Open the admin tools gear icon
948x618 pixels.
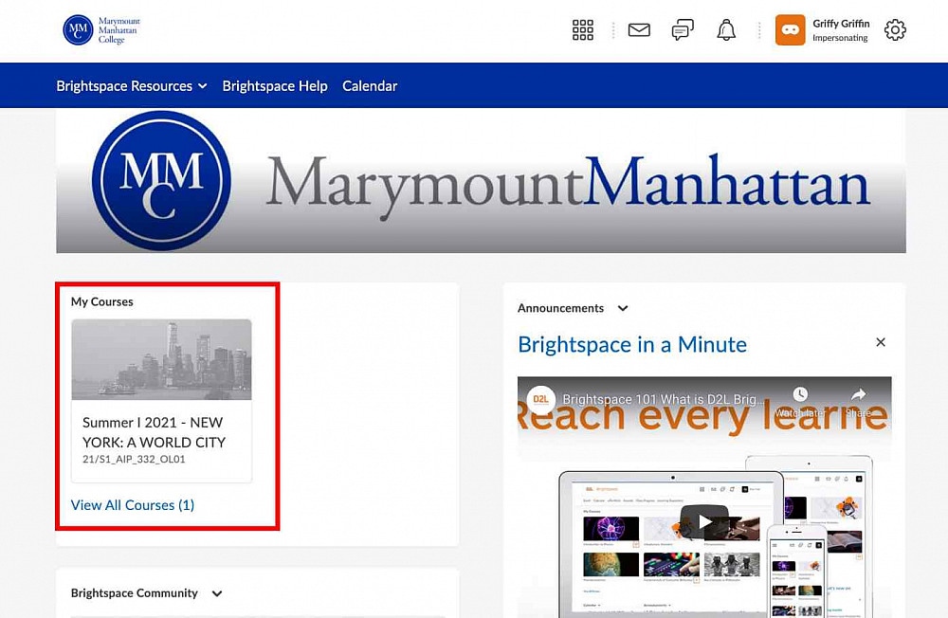tap(895, 30)
